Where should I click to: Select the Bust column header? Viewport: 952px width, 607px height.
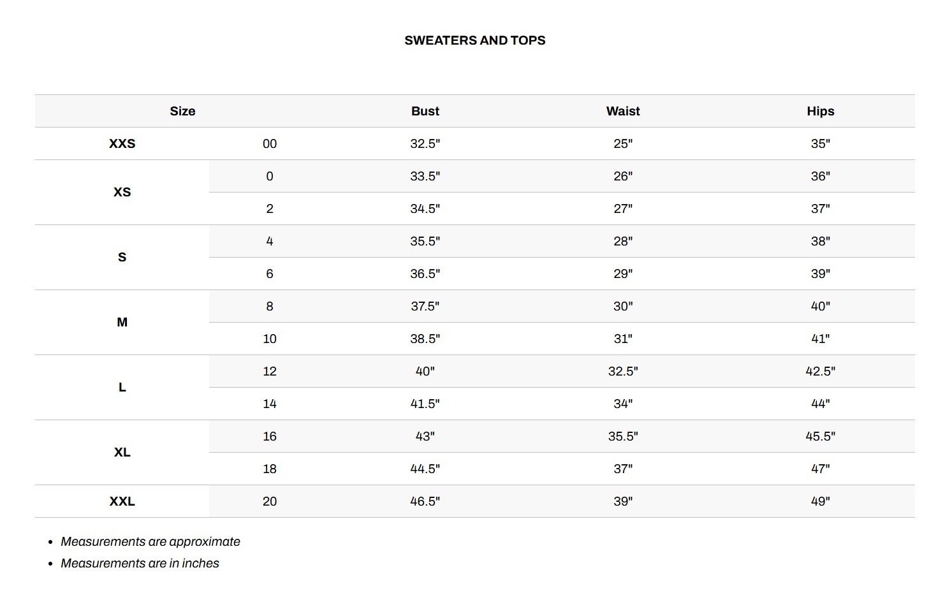pyautogui.click(x=425, y=111)
